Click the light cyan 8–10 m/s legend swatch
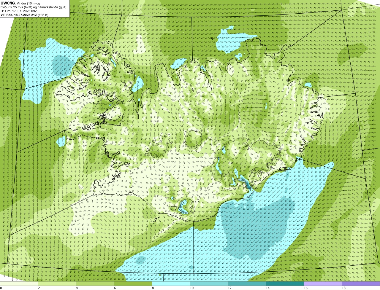This screenshot has width=380, height=290. [171, 284]
